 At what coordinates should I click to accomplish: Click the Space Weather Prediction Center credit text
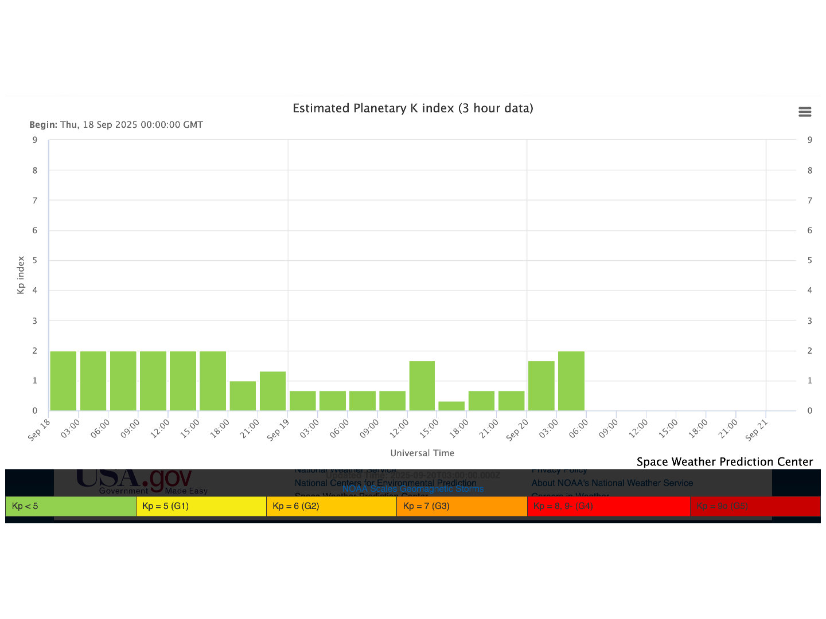pos(724,462)
